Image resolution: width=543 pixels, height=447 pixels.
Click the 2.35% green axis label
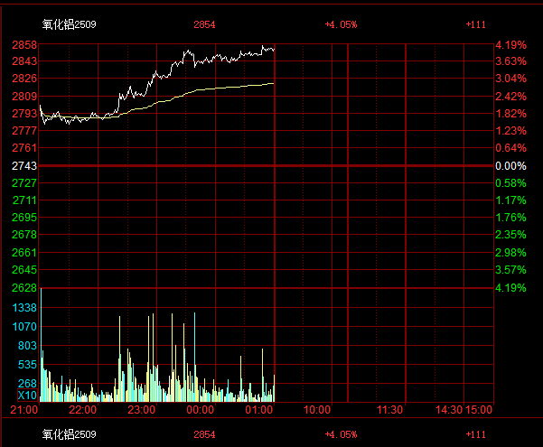510,235
